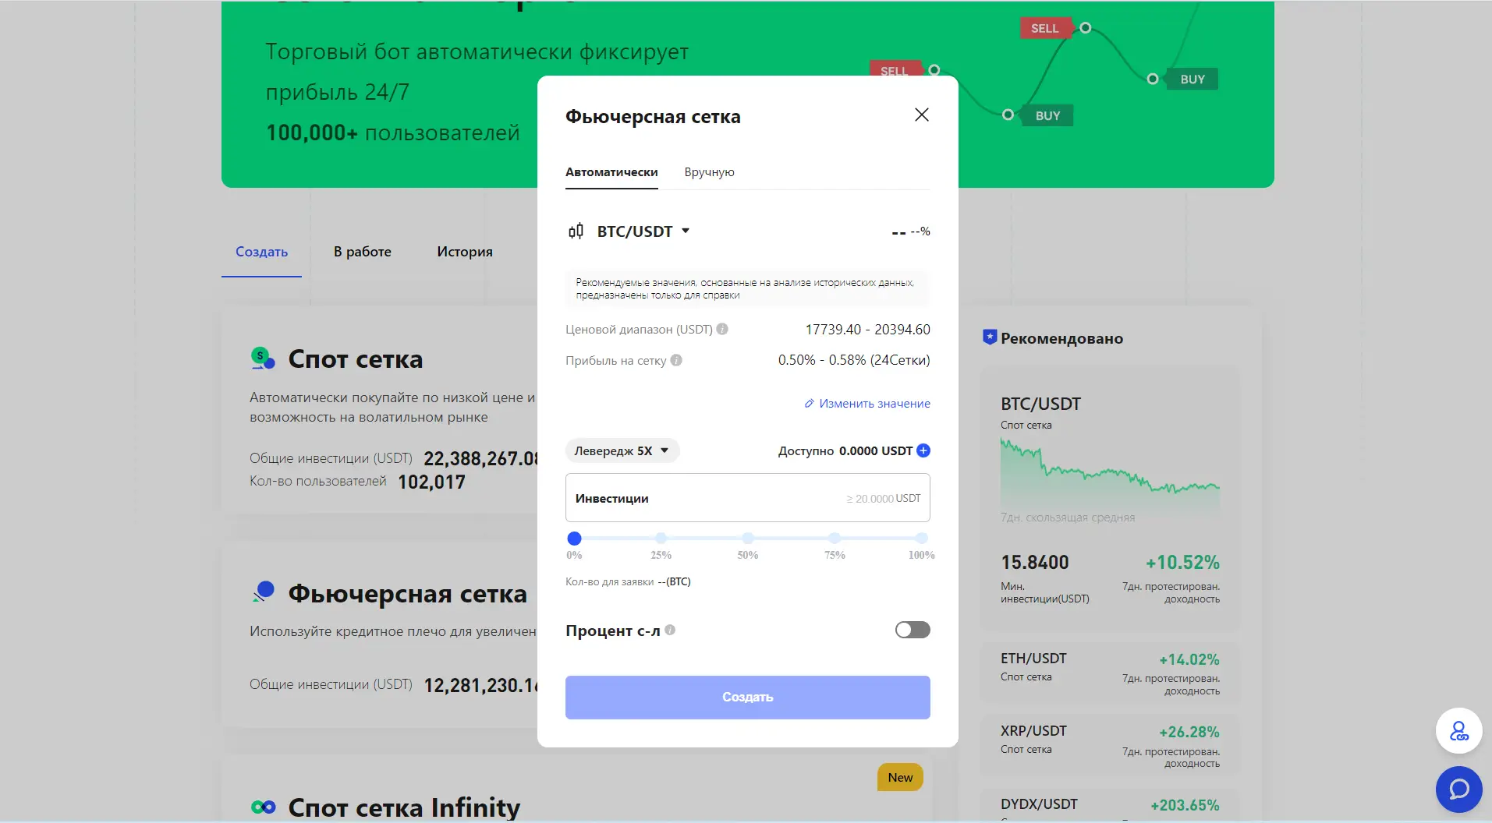The height and width of the screenshot is (823, 1492).
Task: Click the candlestick chart icon beside BTC/USDT
Action: point(576,231)
